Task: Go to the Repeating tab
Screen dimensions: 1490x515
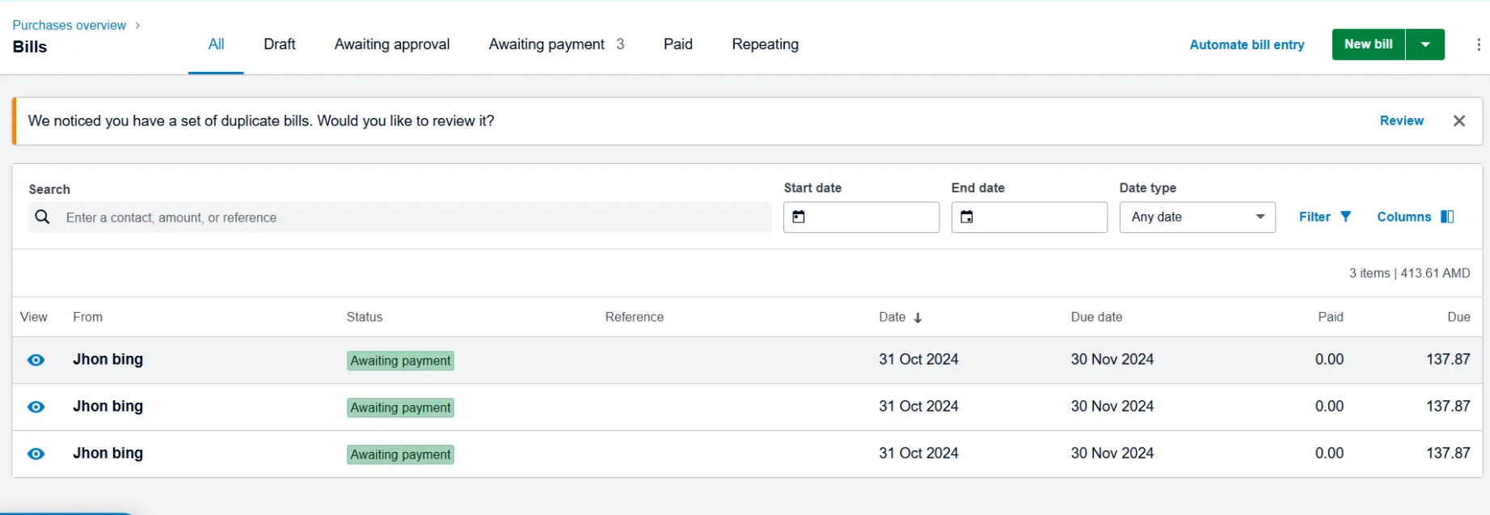Action: coord(765,44)
